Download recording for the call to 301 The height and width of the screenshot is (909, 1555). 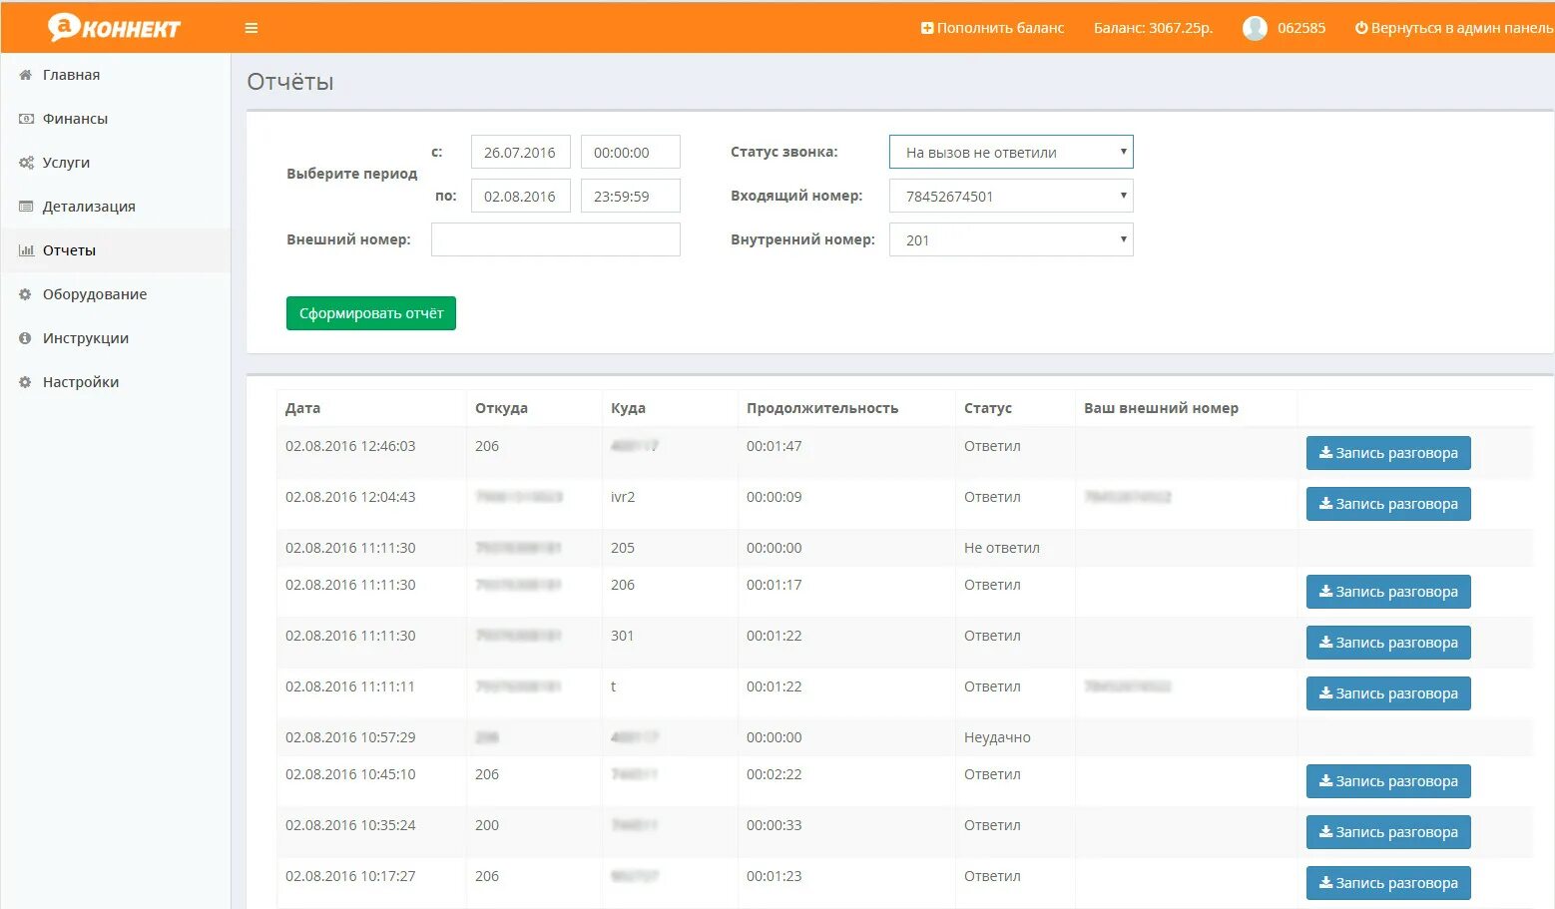point(1388,643)
